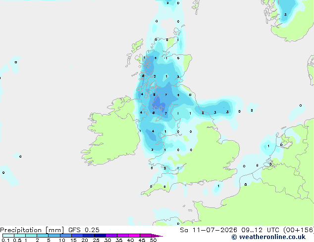The width and height of the screenshot is (314, 242).
Task: Click the above-50 arrow tip of the legend
Action: coord(157,236)
